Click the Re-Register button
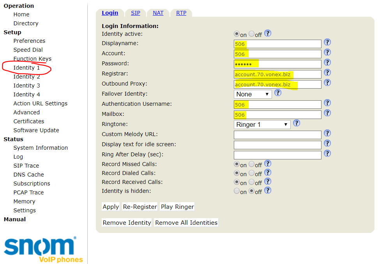The image size is (378, 264). click(140, 206)
